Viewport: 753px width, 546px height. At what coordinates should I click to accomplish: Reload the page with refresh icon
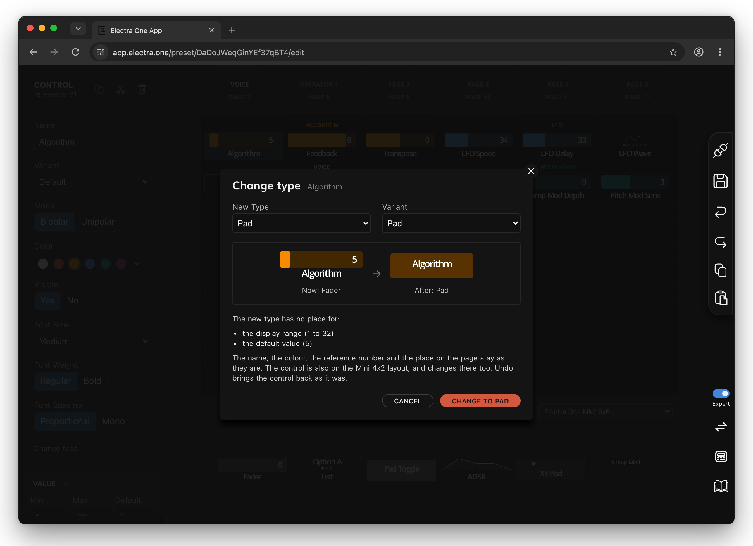point(75,52)
